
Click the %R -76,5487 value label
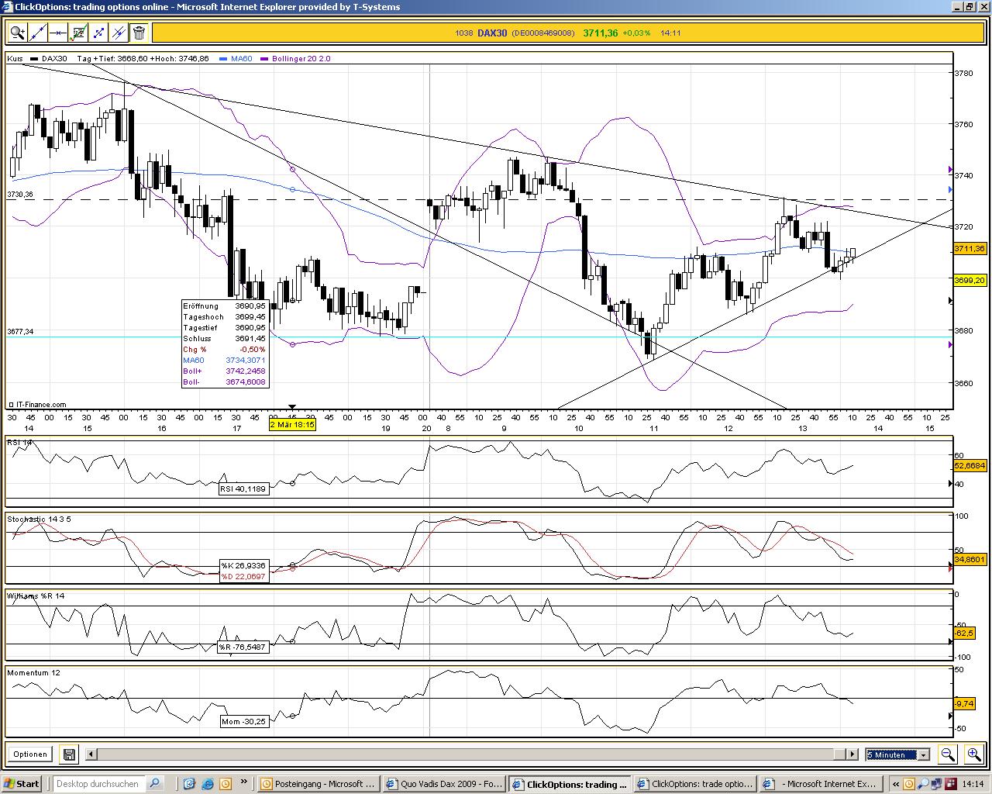(243, 647)
